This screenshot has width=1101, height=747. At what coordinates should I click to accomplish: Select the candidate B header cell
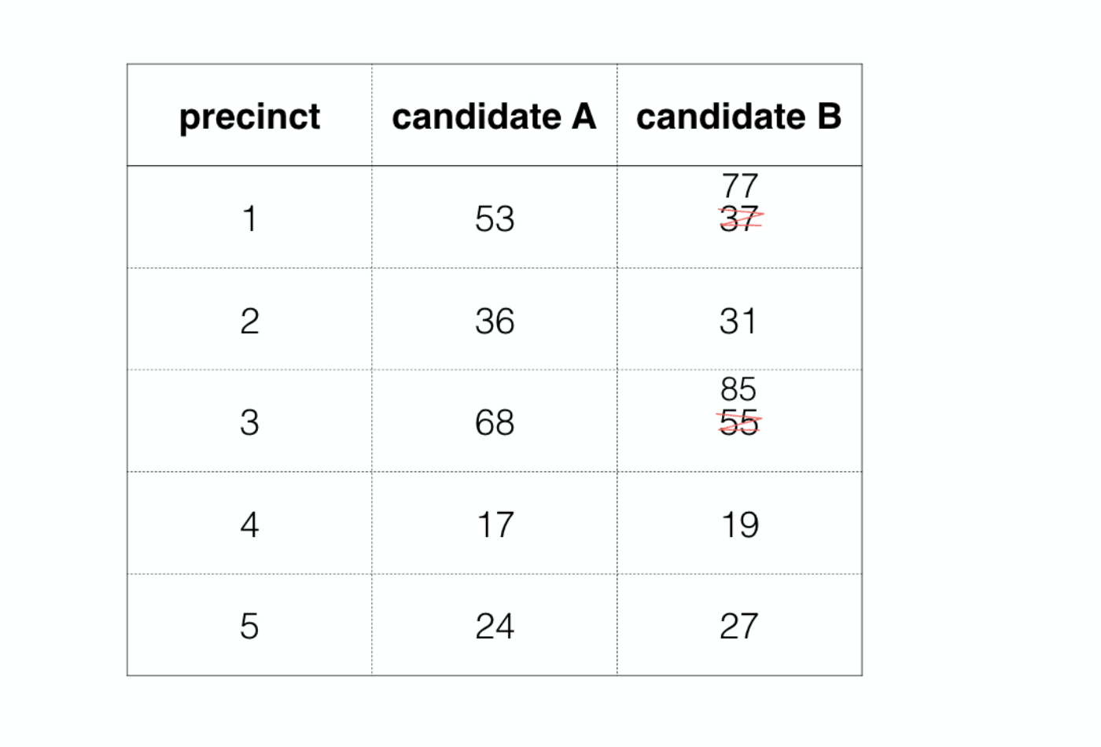point(738,116)
